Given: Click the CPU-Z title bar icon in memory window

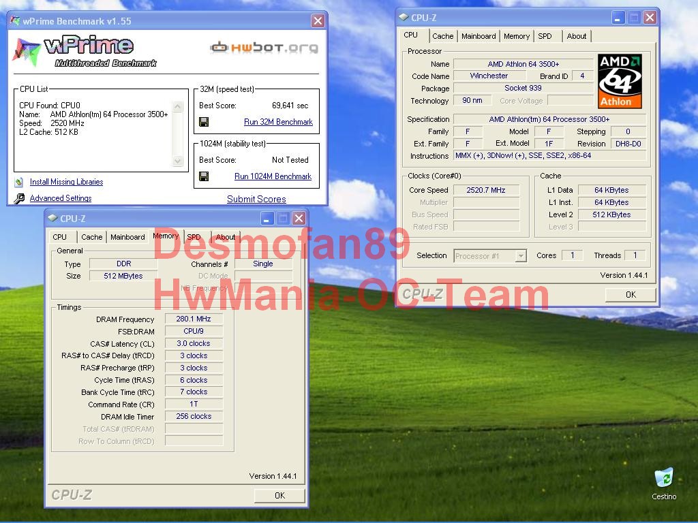Looking at the screenshot, I should [x=53, y=219].
